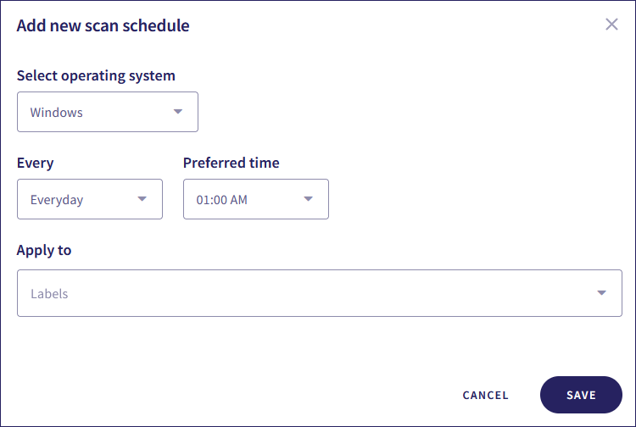This screenshot has width=636, height=427.
Task: Click the "Apply to" field label
Action: pos(44,250)
